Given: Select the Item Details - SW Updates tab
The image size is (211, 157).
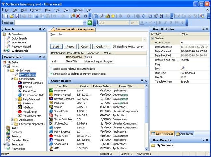Looking at the screenshot, I should (x=73, y=30).
